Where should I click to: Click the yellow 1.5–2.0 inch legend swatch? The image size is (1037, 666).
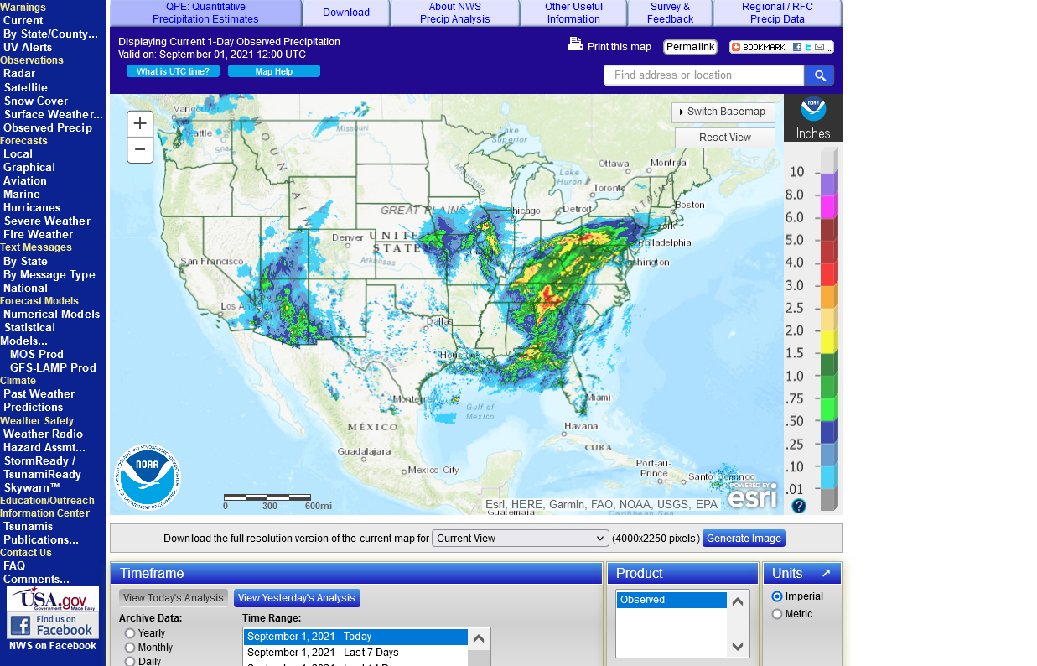(x=829, y=342)
